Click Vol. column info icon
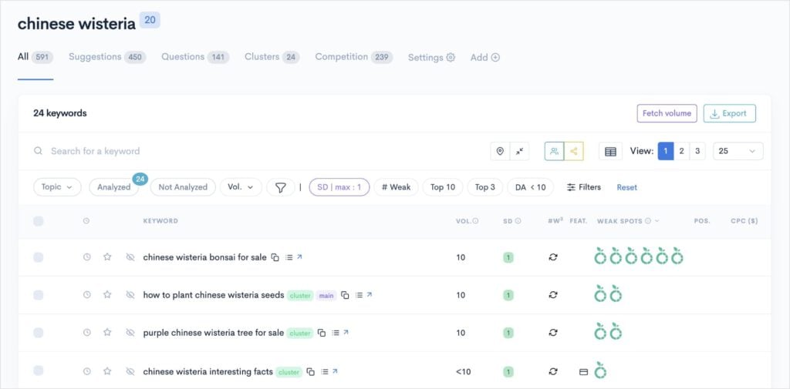Viewport: 790px width, 389px height. [x=475, y=221]
